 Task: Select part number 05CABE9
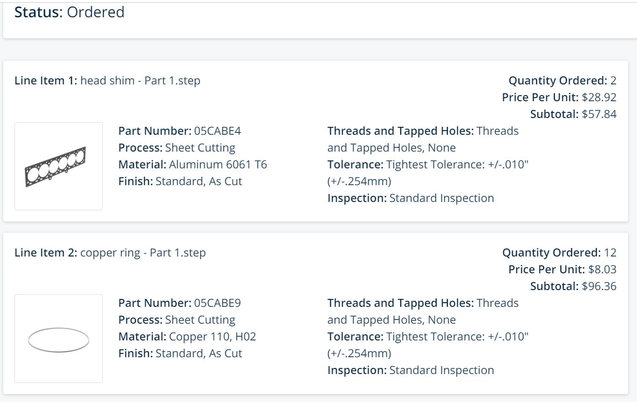coord(217,303)
